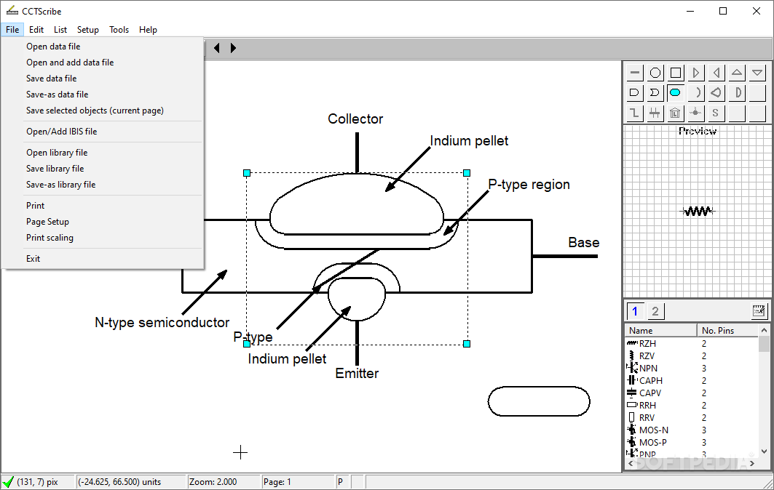Select the S symbol tool
The height and width of the screenshot is (490, 774).
pos(716,113)
